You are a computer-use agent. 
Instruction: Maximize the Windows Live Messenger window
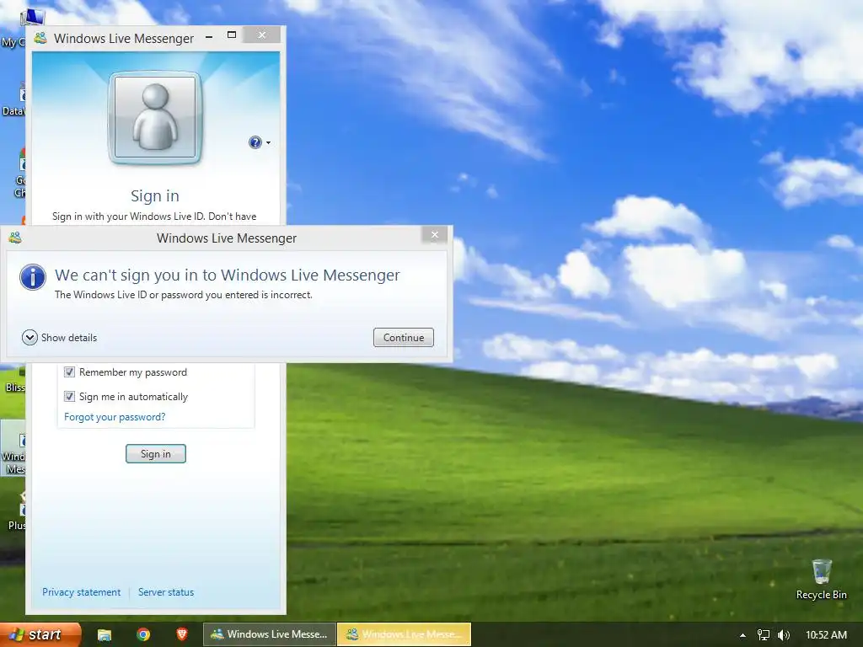pos(232,35)
